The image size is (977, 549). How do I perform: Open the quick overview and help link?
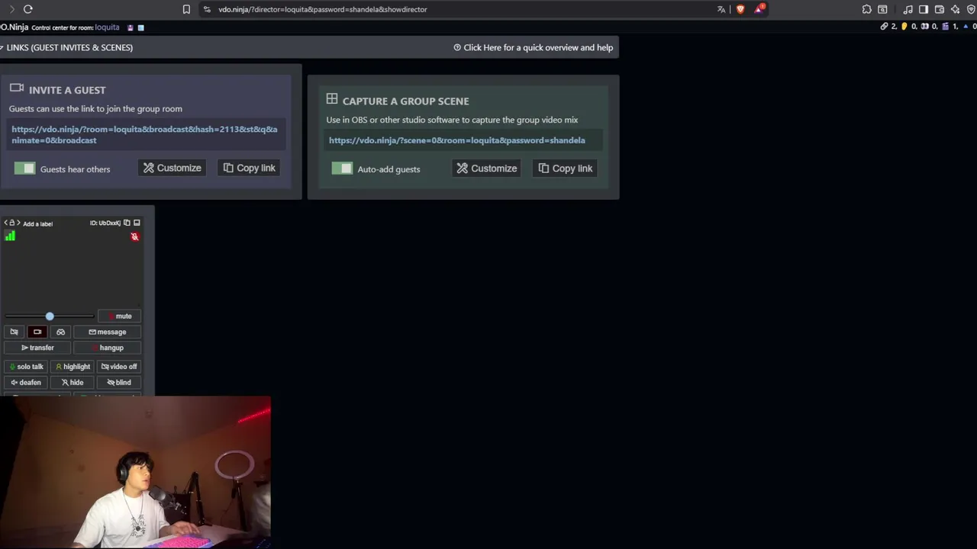point(533,47)
